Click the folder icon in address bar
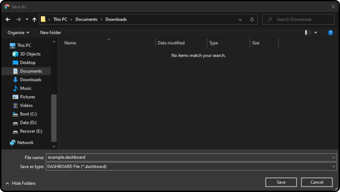Screen dimensions: 340x192 (x=43, y=19)
